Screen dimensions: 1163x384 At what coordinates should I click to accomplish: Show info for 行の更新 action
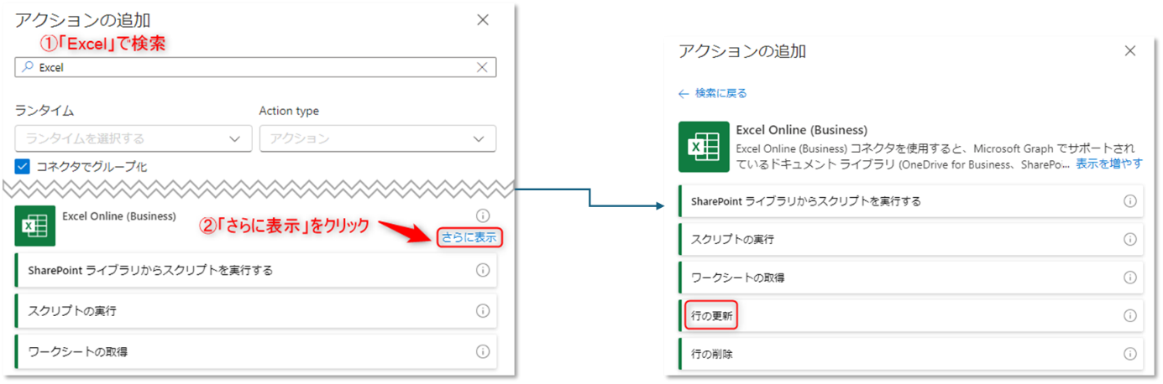1130,316
